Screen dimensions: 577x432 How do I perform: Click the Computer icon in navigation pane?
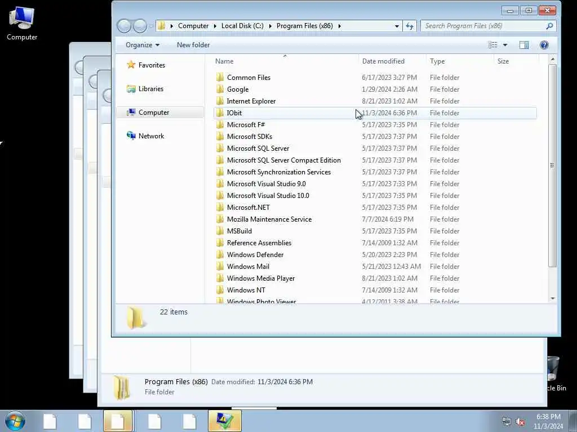(x=131, y=112)
